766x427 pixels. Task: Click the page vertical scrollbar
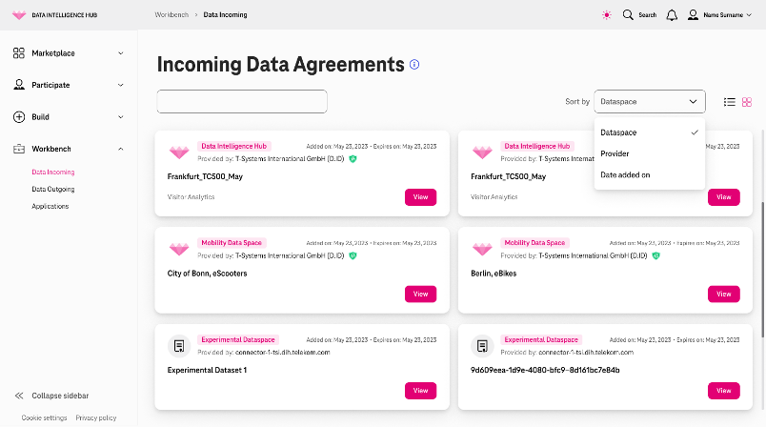763,269
